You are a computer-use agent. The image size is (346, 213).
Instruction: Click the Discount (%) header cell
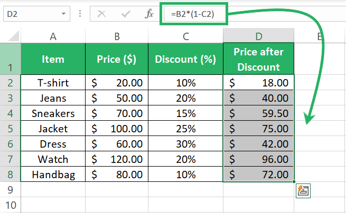point(185,59)
